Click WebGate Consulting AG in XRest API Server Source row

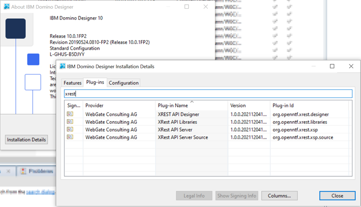click(111, 137)
